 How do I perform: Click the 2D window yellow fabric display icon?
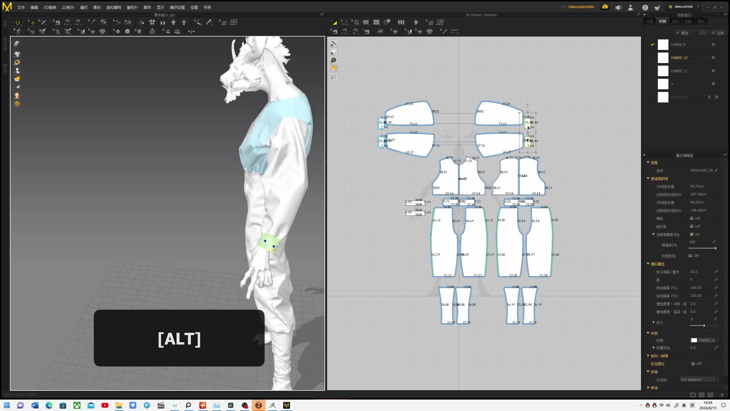333,68
